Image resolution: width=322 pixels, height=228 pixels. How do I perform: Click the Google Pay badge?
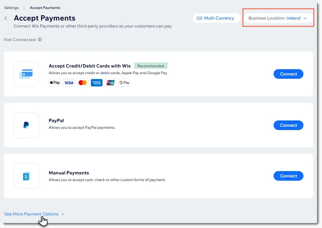click(x=124, y=82)
